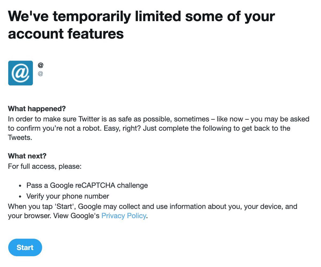Screen dimensions: 321x267
Task: Select the 'Pass a Google reCAPTCHA challenge' item
Action: click(87, 185)
